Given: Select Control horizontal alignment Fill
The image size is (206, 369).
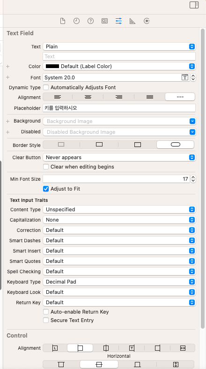Looking at the screenshot, I should (x=183, y=348).
